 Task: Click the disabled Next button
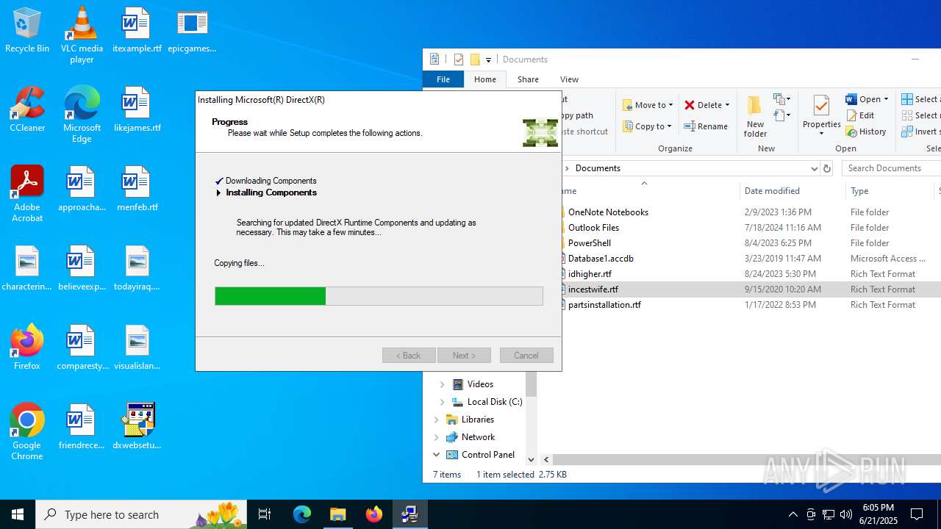pos(464,356)
